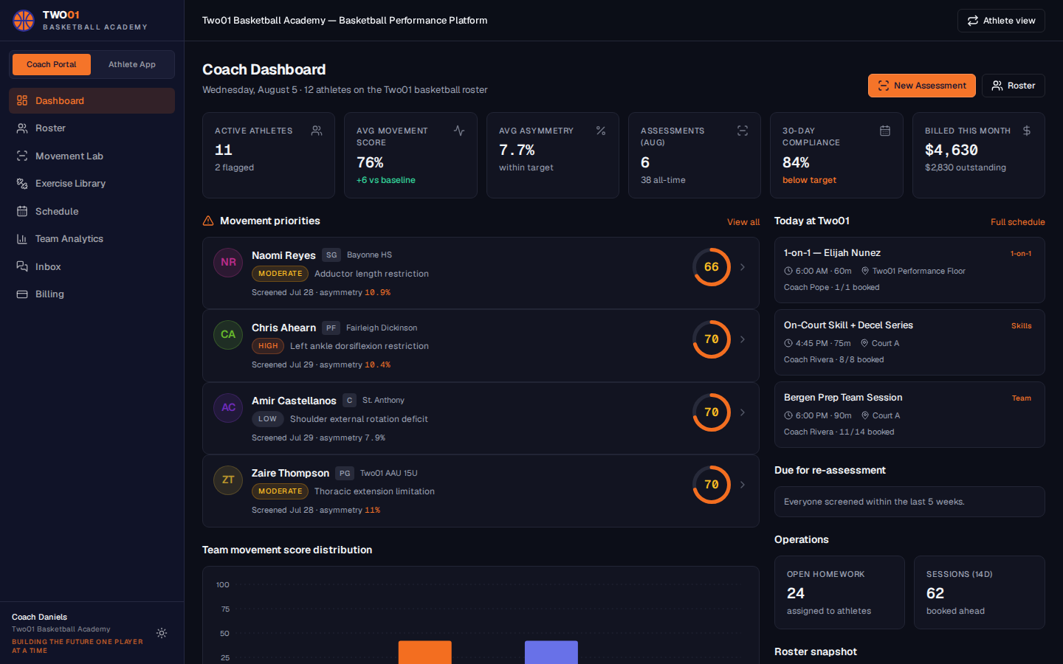The height and width of the screenshot is (664, 1063).
Task: Click the NR avatar for Naomi Reyes
Action: [228, 263]
